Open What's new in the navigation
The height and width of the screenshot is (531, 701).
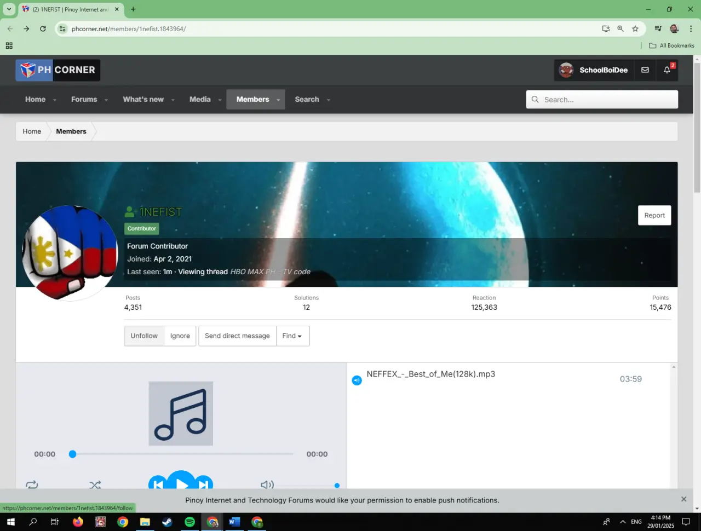(x=143, y=100)
